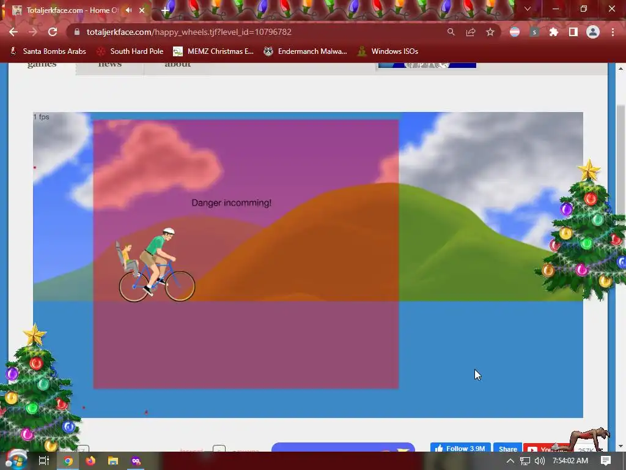Click the zoom magnifier in address bar
This screenshot has width=626, height=470.
pos(451,32)
